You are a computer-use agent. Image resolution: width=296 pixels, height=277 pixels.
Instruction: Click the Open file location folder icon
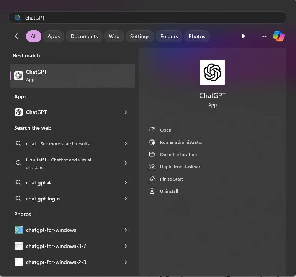tap(152, 154)
